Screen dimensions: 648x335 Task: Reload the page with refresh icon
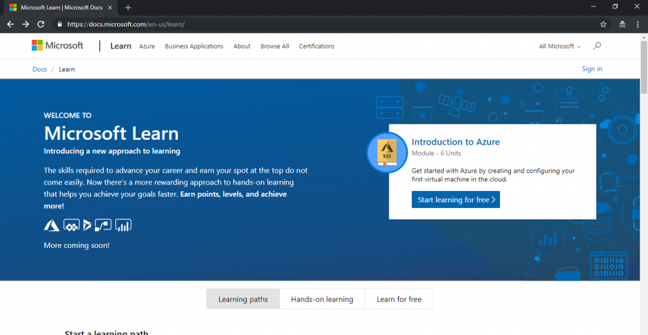[x=40, y=25]
